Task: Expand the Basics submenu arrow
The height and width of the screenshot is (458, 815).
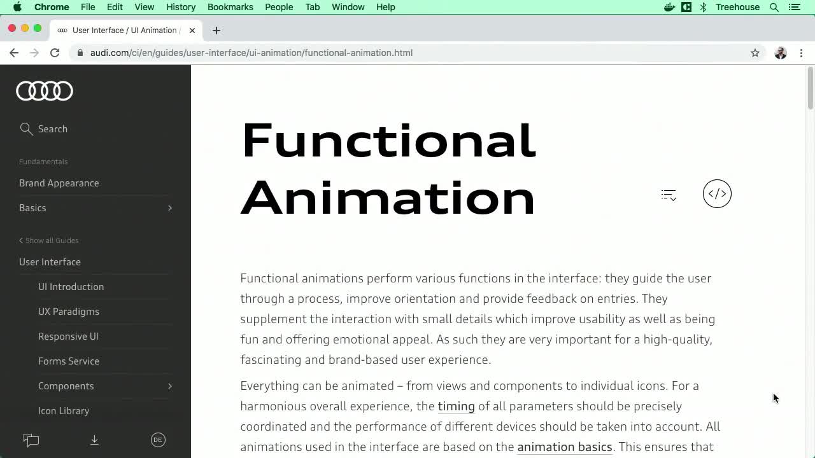Action: tap(170, 208)
